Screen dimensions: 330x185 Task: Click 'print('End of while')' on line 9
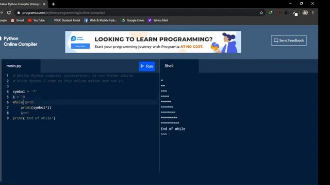(34, 118)
